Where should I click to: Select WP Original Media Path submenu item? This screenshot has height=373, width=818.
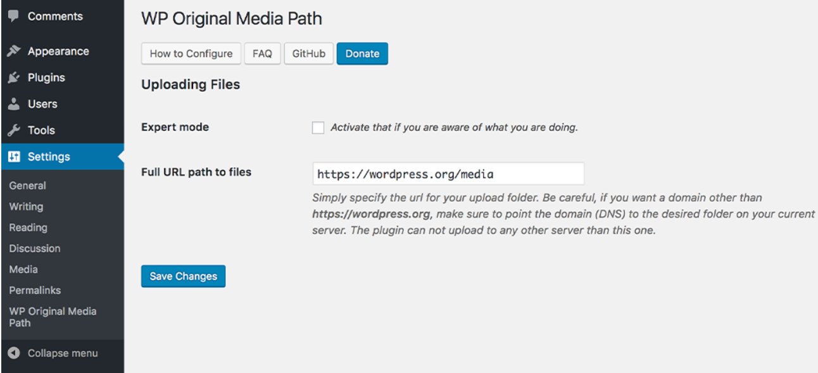point(53,317)
